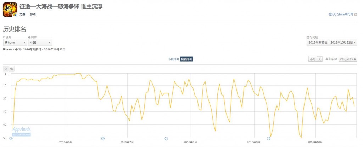This screenshot has height=147, width=363.
Task: Open the 中国 country dropdown
Action: tap(40, 42)
